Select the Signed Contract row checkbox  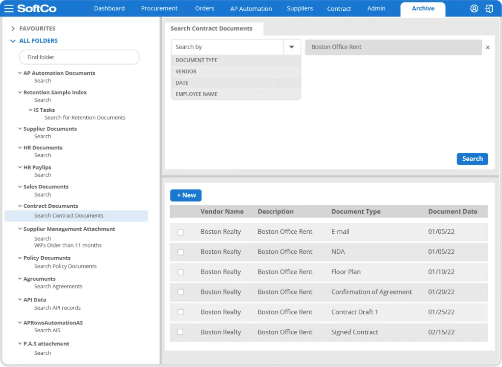pos(180,332)
